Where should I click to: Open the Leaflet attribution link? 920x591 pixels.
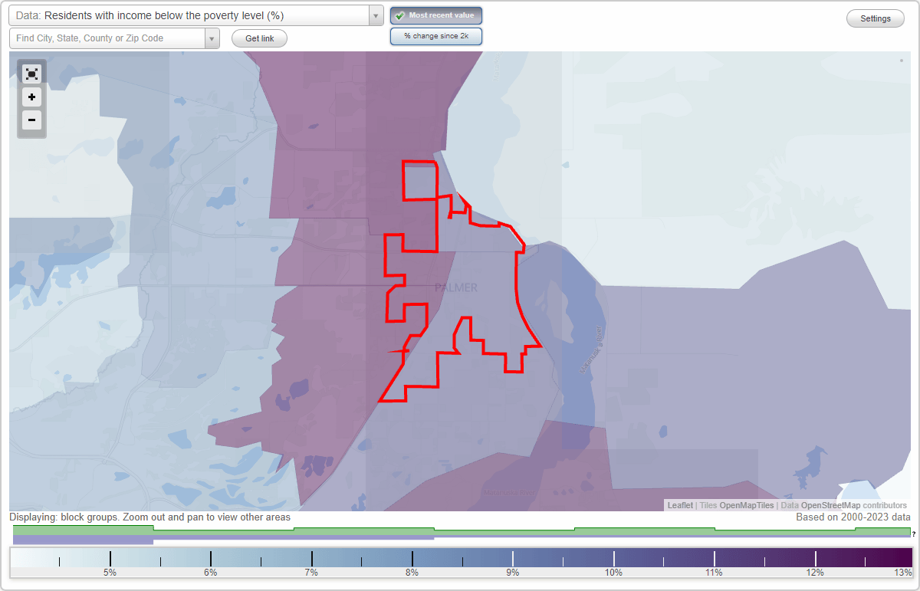pos(680,505)
